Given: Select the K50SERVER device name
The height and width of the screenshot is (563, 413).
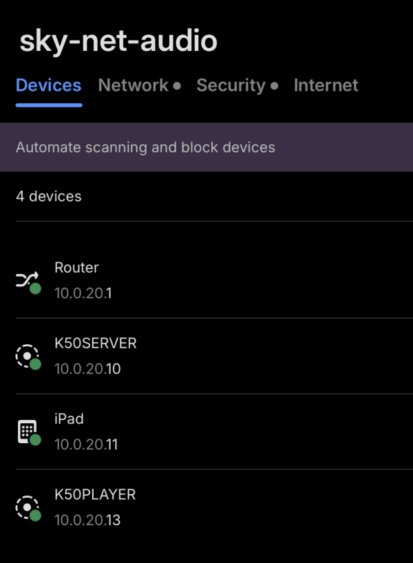Looking at the screenshot, I should [96, 343].
